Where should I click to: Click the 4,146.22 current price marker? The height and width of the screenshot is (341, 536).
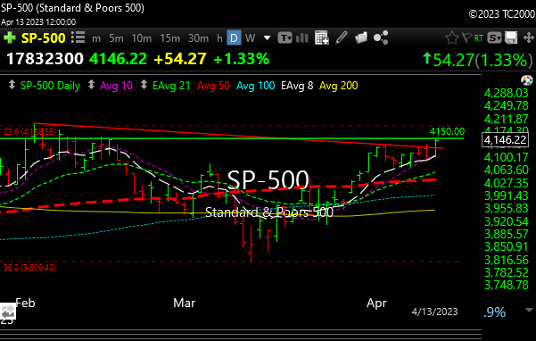pyautogui.click(x=505, y=139)
